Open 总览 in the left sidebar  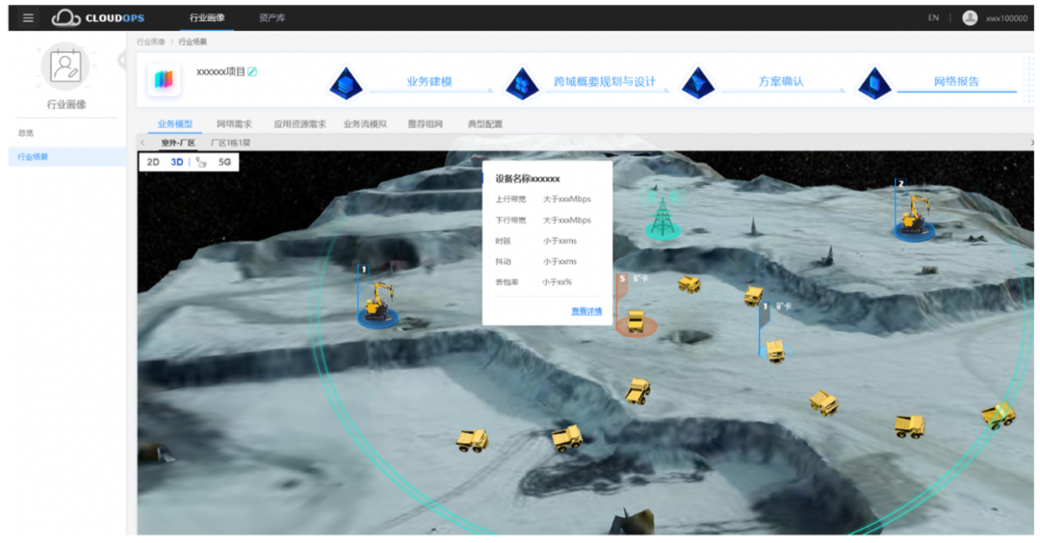[25, 133]
